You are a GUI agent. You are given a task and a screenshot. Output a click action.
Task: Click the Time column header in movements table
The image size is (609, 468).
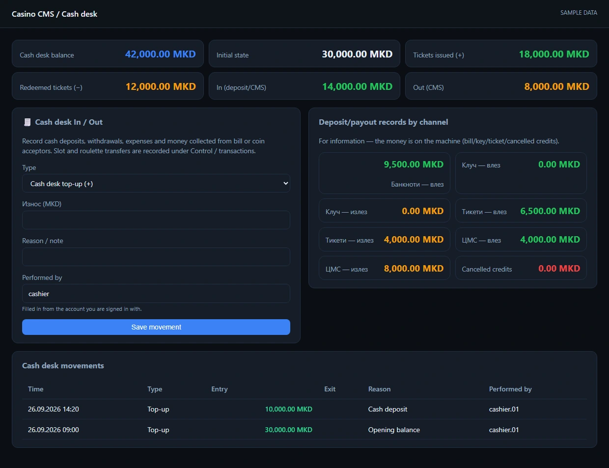[x=35, y=389]
